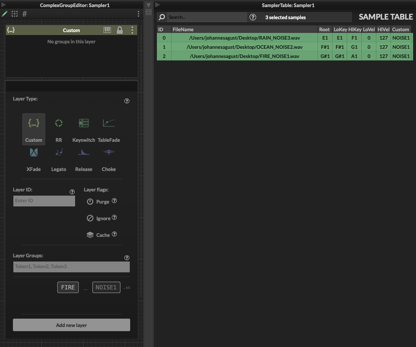Image resolution: width=416 pixels, height=347 pixels.
Task: Click the FIRE filename token
Action: (68, 287)
